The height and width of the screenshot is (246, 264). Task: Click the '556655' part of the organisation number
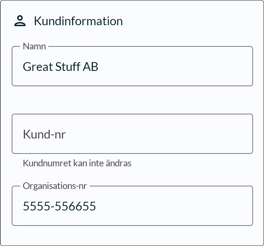point(75,206)
